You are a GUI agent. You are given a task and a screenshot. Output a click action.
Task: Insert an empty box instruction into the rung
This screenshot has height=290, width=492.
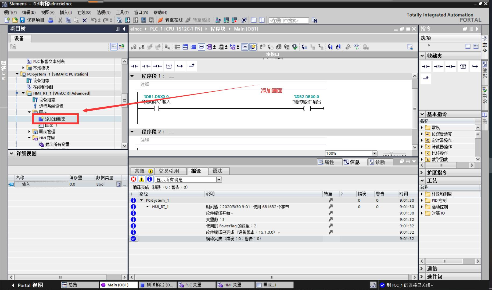click(x=168, y=66)
